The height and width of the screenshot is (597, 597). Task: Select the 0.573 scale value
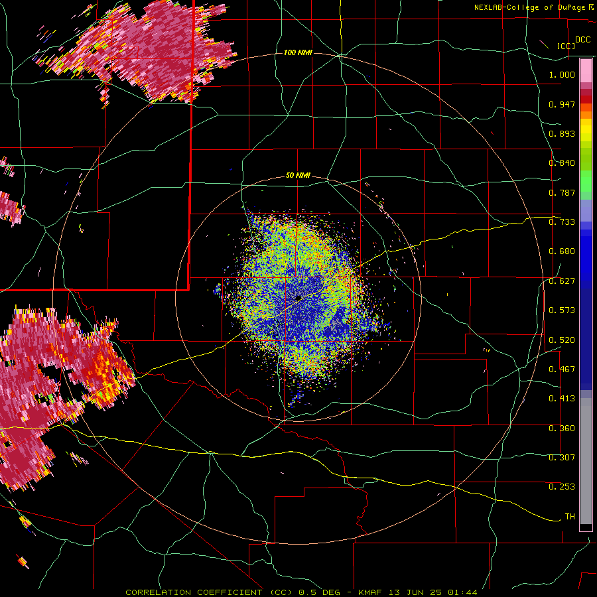point(562,310)
